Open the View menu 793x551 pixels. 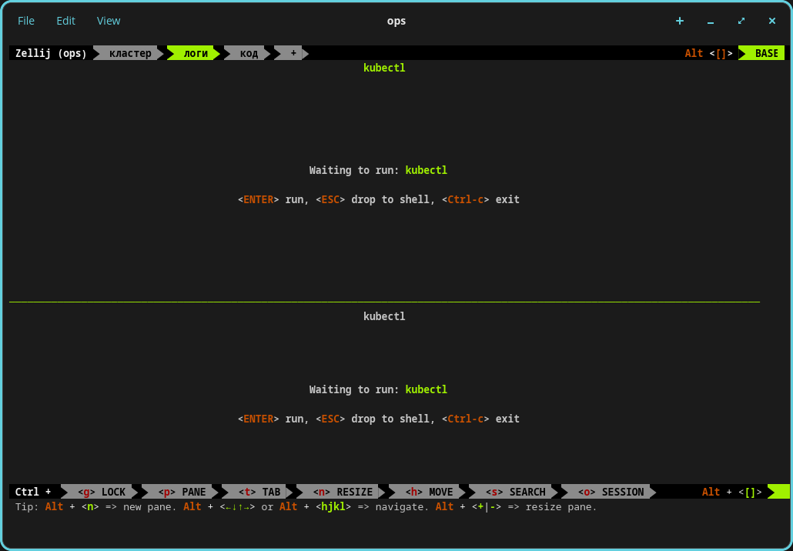[x=109, y=21]
